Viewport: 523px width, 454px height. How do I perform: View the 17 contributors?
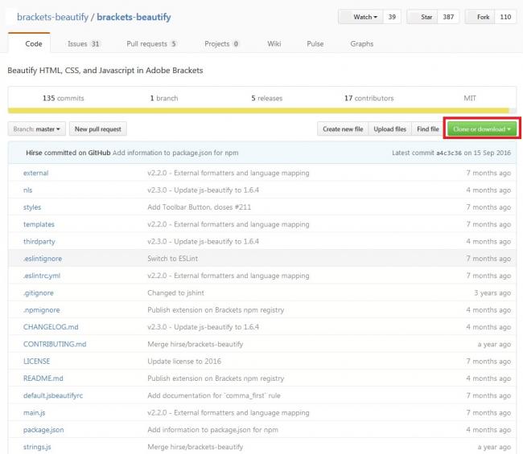369,98
